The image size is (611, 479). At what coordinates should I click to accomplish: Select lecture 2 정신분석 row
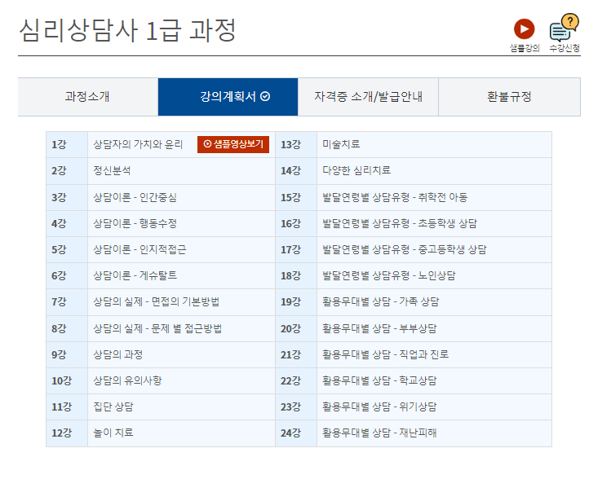point(112,170)
